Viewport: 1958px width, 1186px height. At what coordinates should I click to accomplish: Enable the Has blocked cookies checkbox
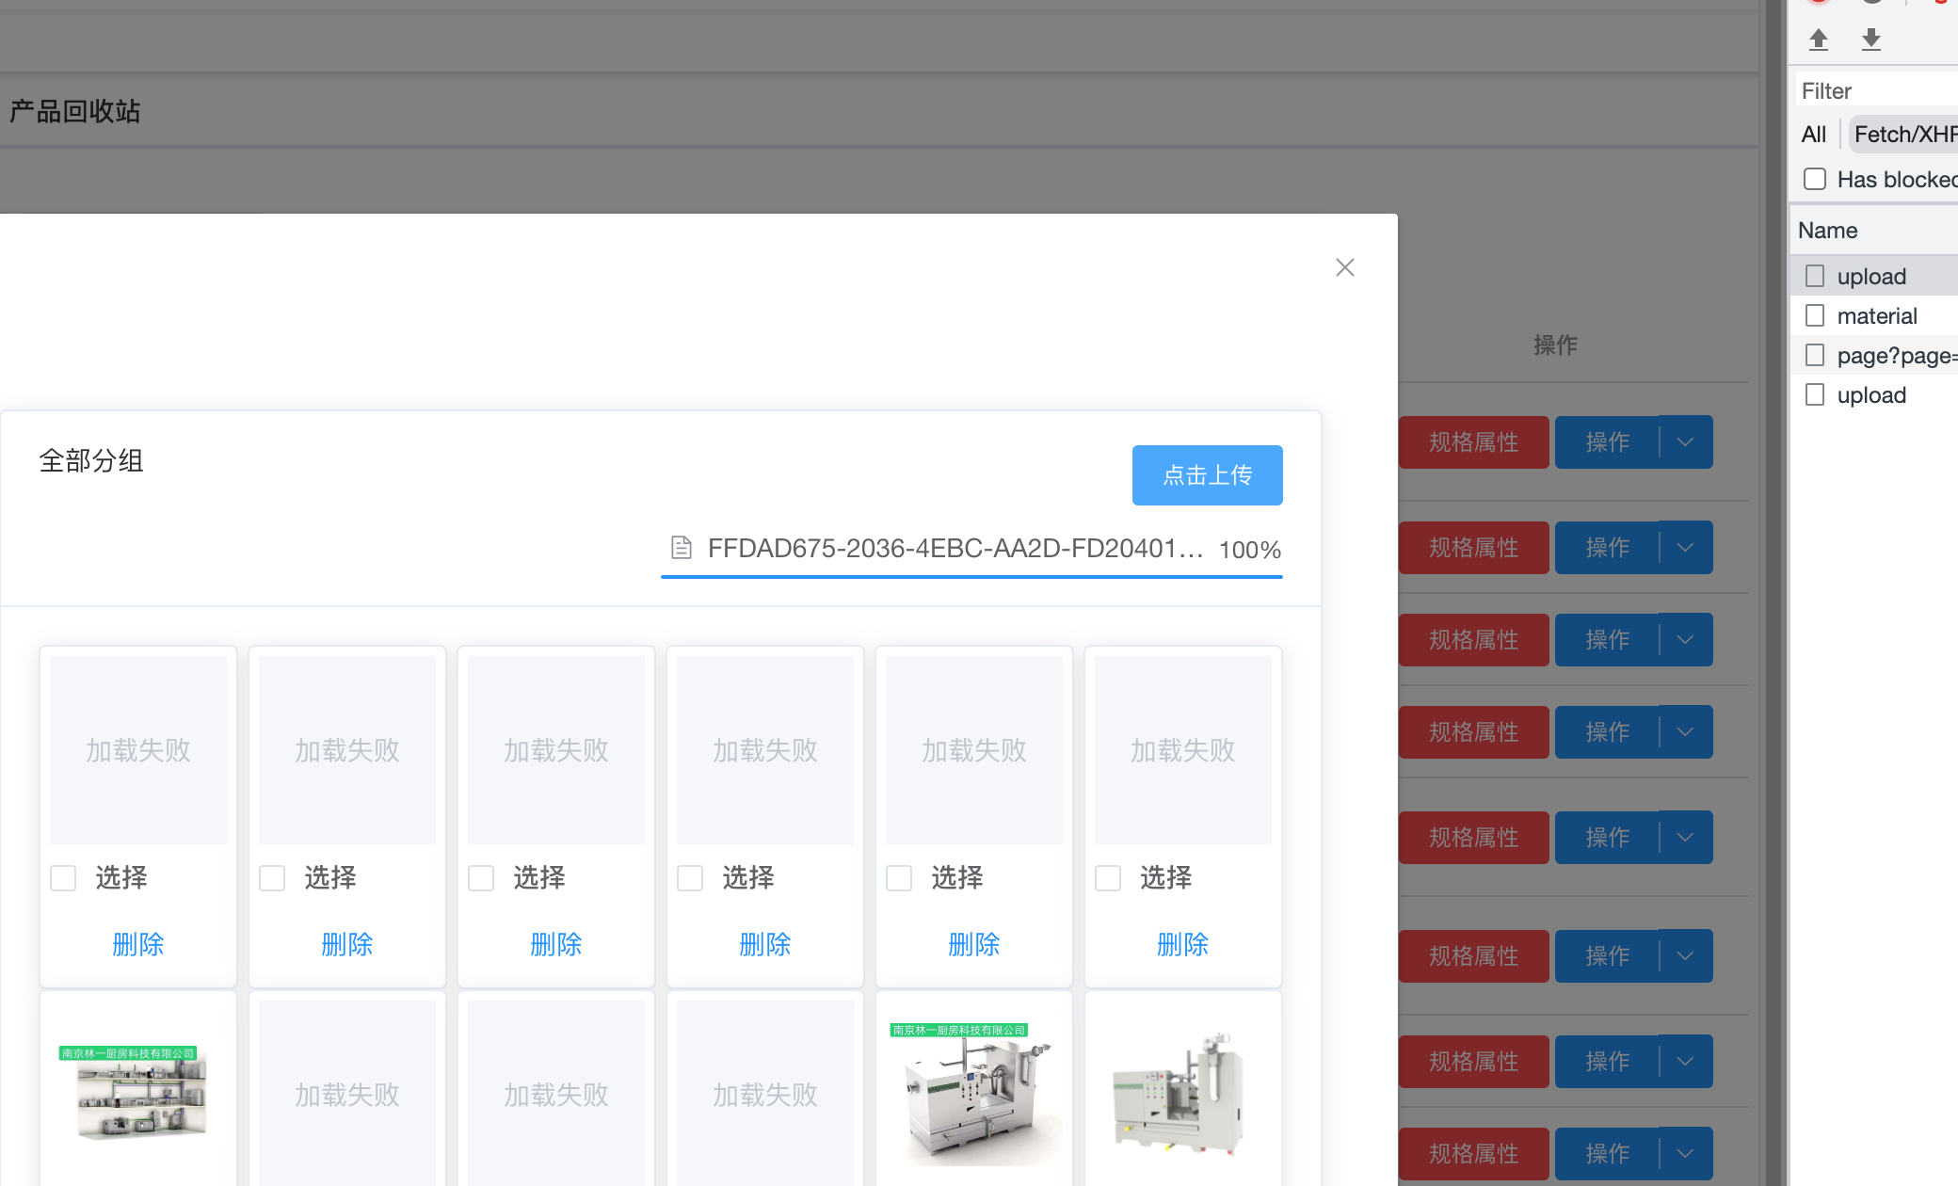click(x=1815, y=179)
